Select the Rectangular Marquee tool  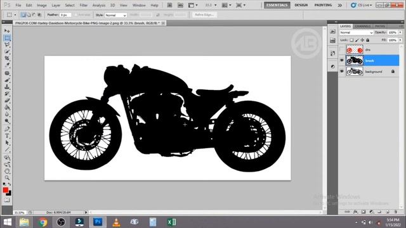pyautogui.click(x=7, y=38)
